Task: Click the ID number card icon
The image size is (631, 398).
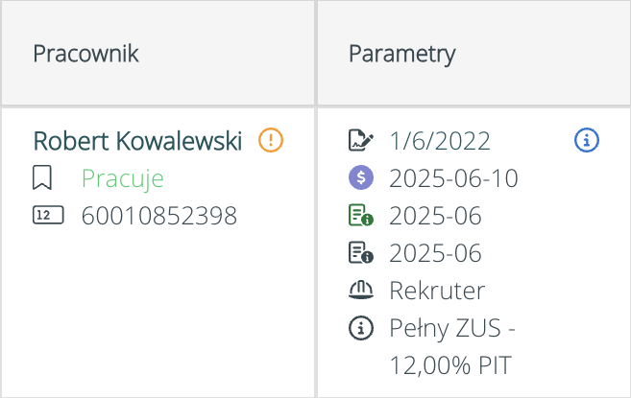Action: [x=48, y=216]
